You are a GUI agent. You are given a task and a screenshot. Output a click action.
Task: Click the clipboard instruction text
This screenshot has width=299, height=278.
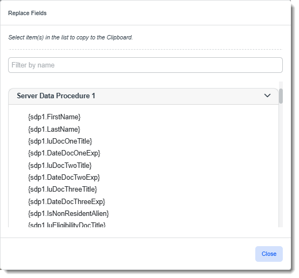coord(70,37)
